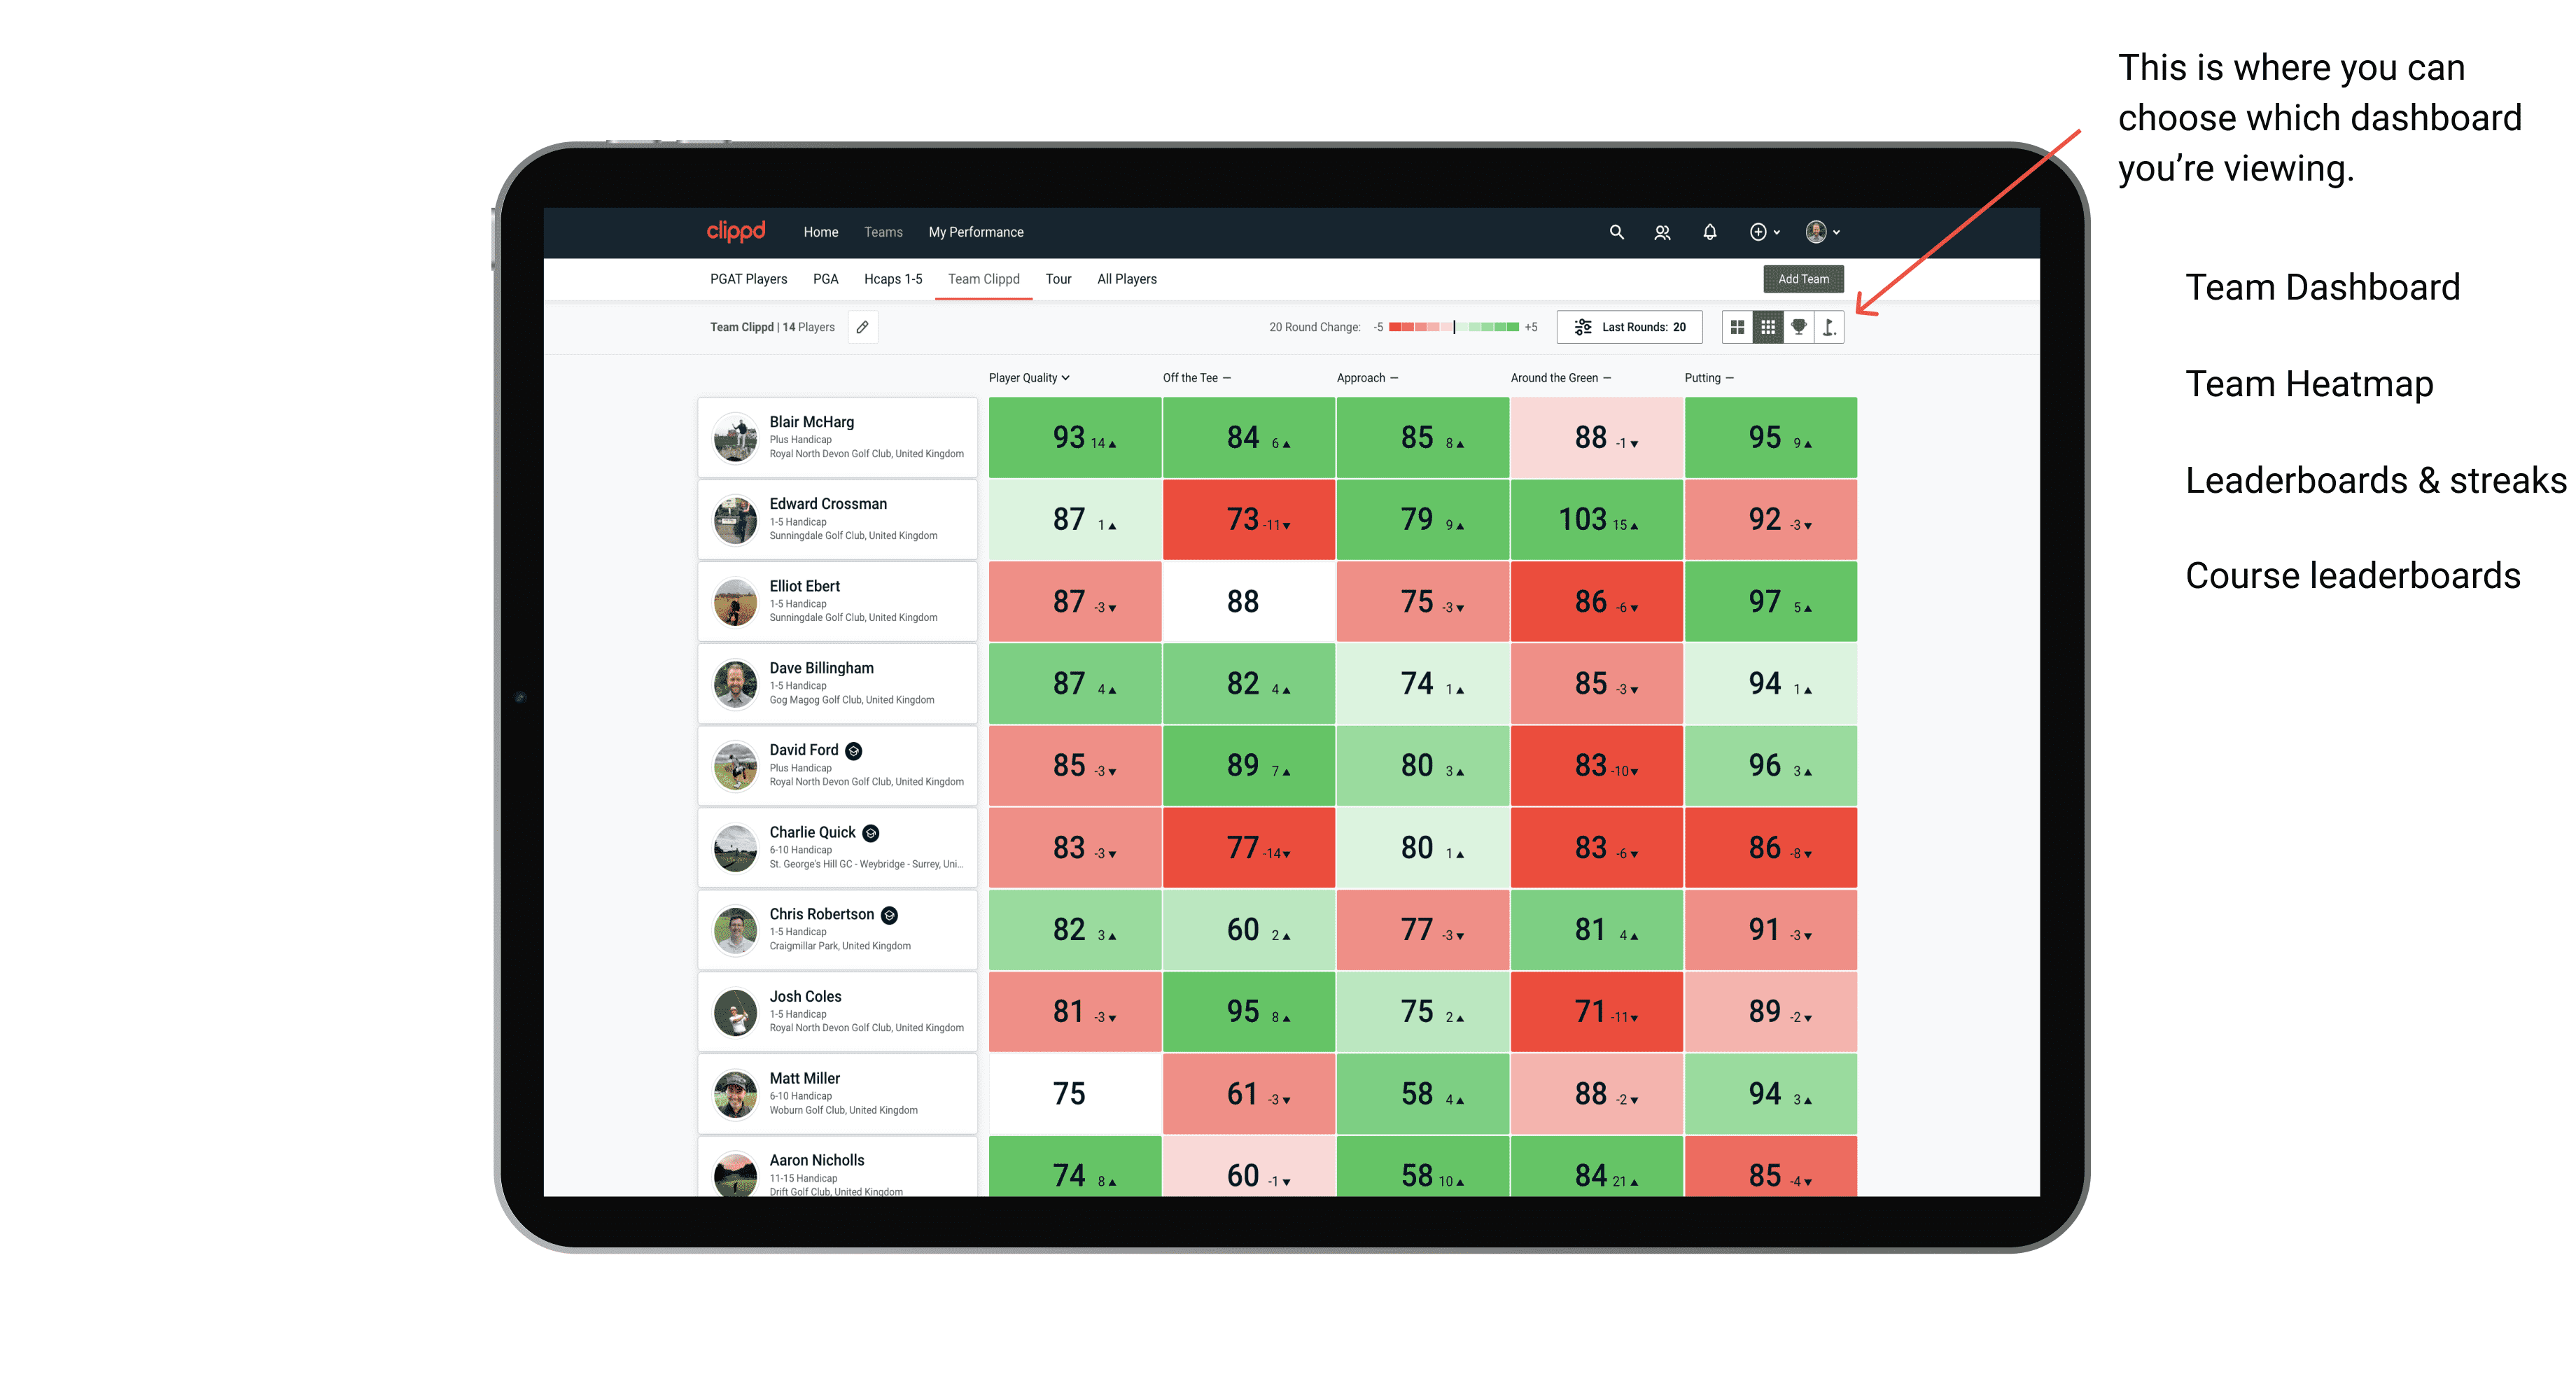Click the notifications bell icon
The height and width of the screenshot is (1386, 2576).
pyautogui.click(x=1711, y=232)
